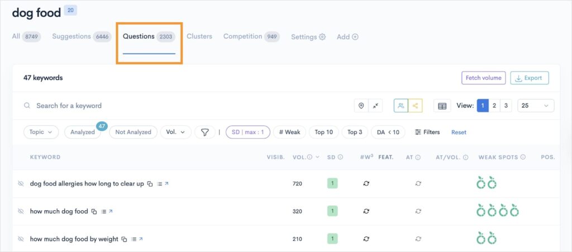Click the collapse arrows icon
This screenshot has width=572, height=252.
click(x=375, y=106)
